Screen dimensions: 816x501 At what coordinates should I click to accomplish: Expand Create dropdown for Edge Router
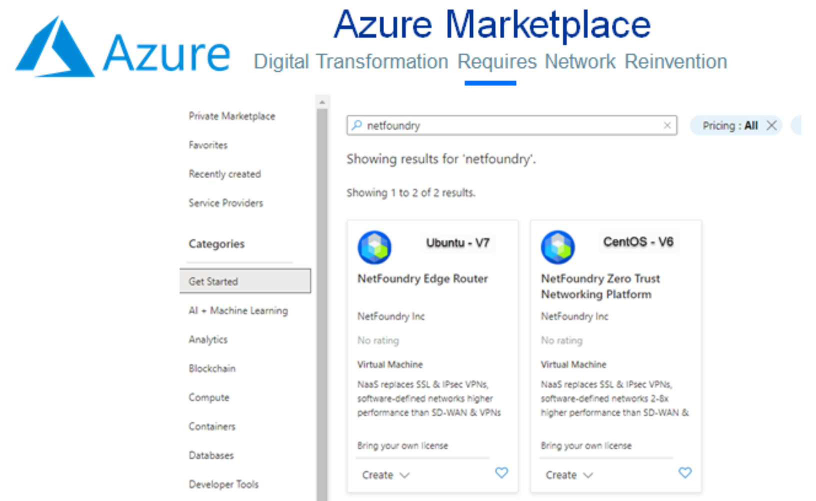point(386,475)
